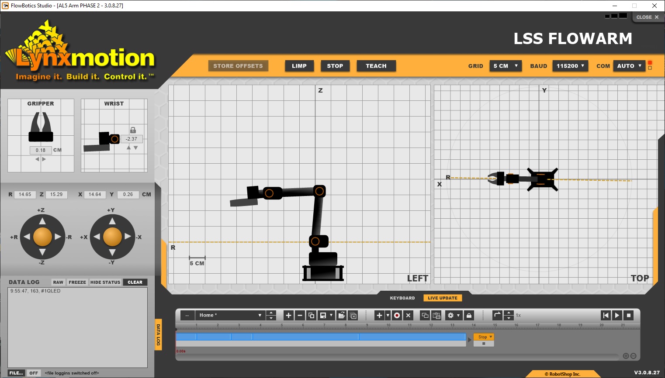Viewport: 665px width, 378px height.
Task: Open the vertical DATA LOG side tab
Action: click(158, 335)
